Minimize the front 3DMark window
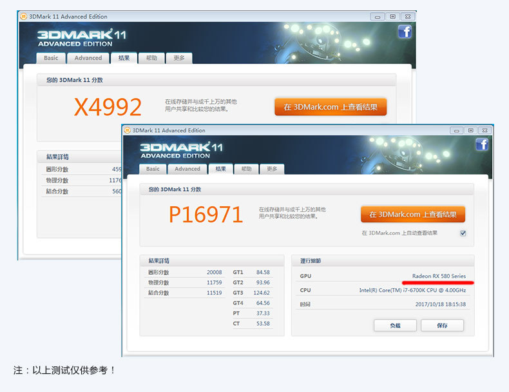 [457, 130]
